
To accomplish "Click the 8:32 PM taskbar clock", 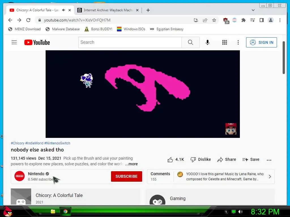I will pyautogui.click(x=265, y=212).
